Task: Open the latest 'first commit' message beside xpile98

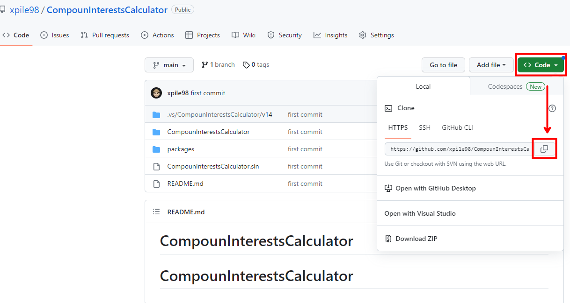Action: [208, 93]
